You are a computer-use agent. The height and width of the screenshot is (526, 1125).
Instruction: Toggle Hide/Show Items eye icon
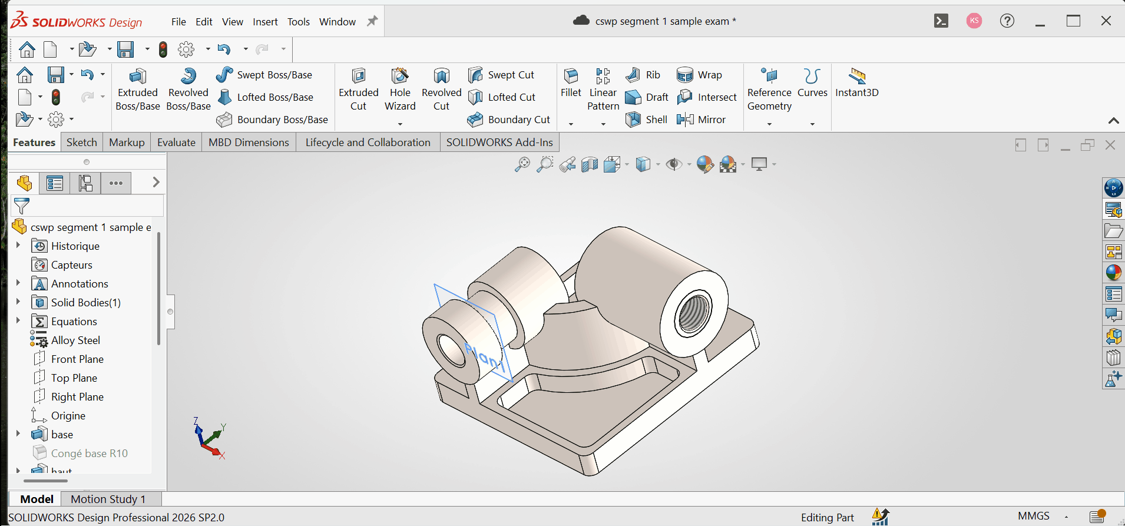[674, 164]
